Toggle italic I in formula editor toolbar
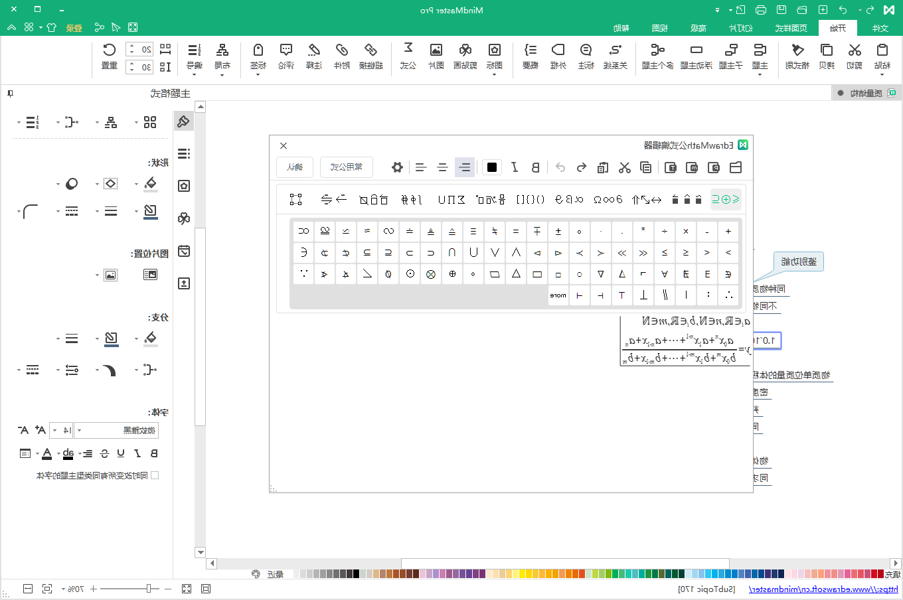This screenshot has width=903, height=600. 515,167
